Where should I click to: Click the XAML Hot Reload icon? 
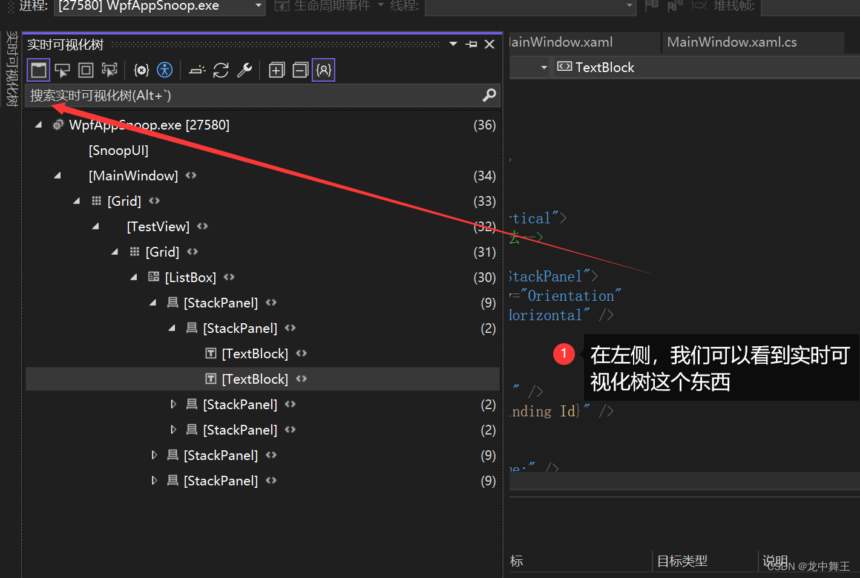(x=197, y=70)
